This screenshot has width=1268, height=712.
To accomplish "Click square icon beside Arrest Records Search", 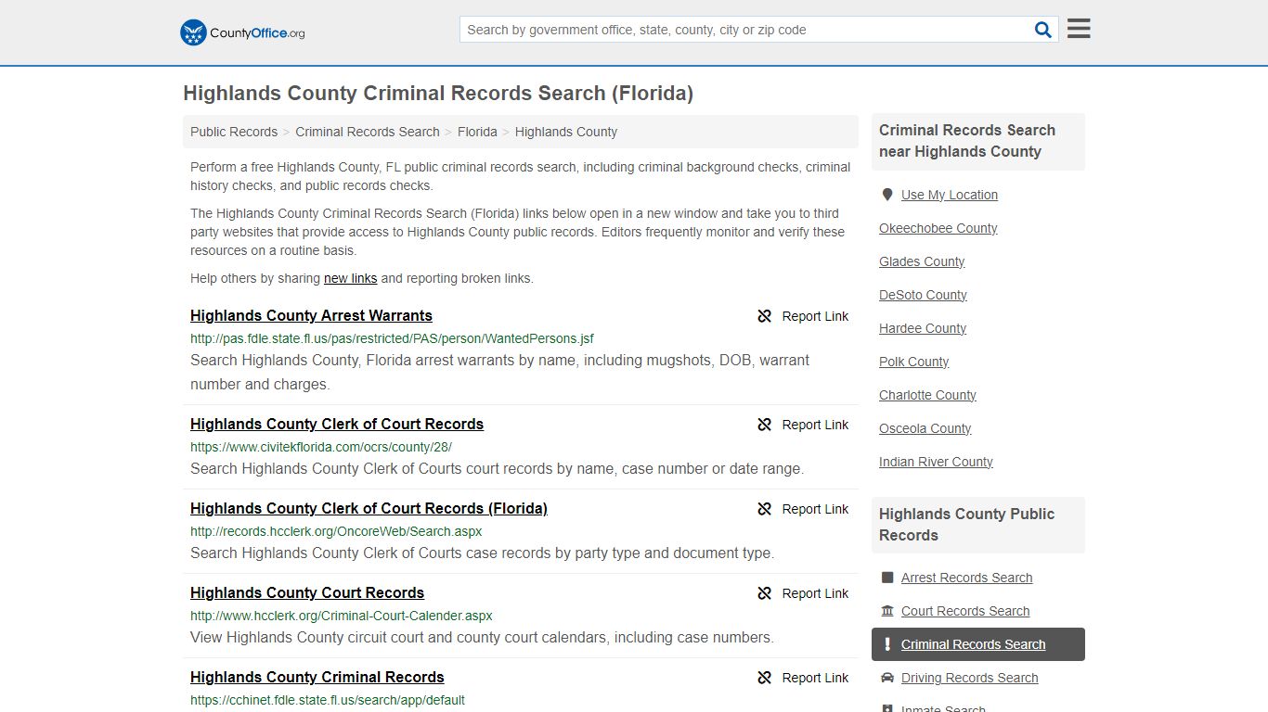I will tap(887, 578).
